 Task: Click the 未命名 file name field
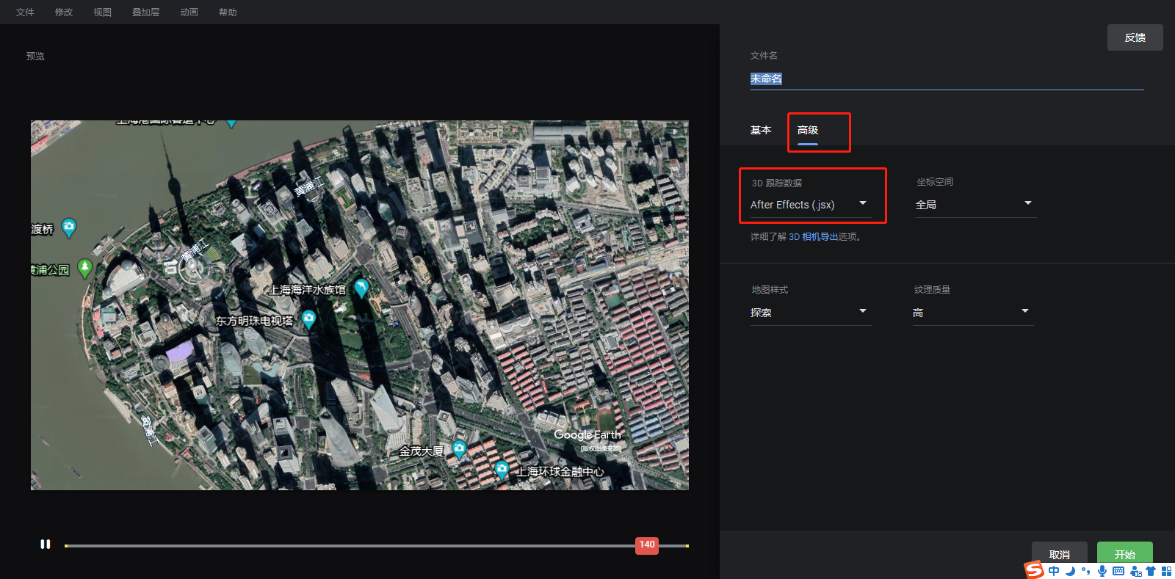947,79
